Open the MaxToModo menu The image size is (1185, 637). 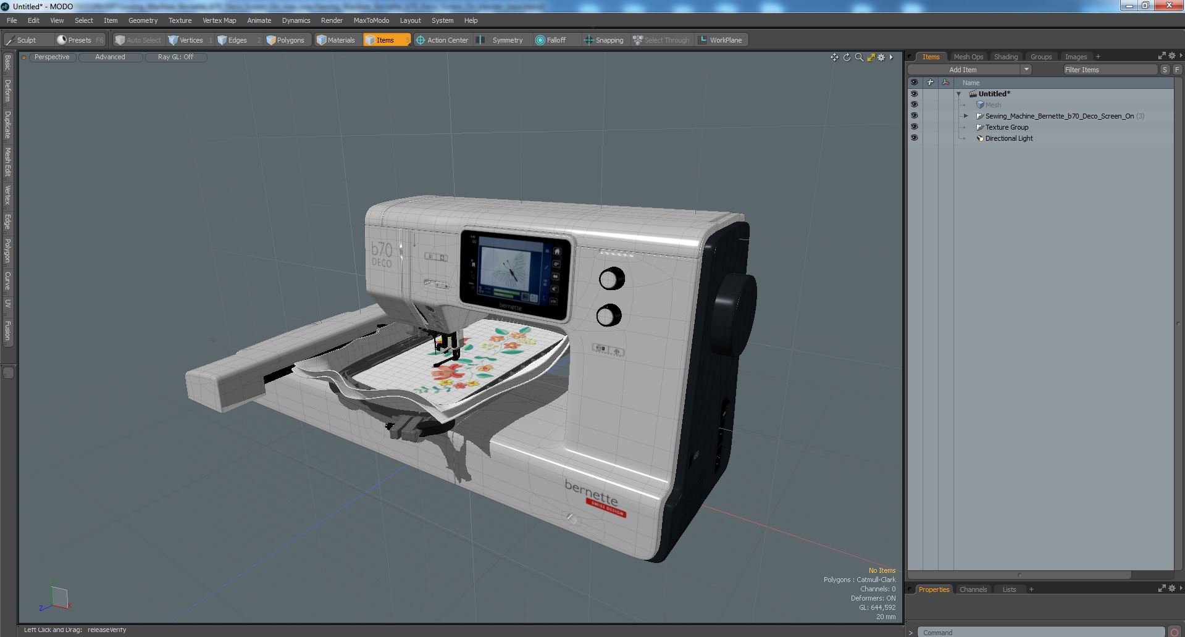371,20
